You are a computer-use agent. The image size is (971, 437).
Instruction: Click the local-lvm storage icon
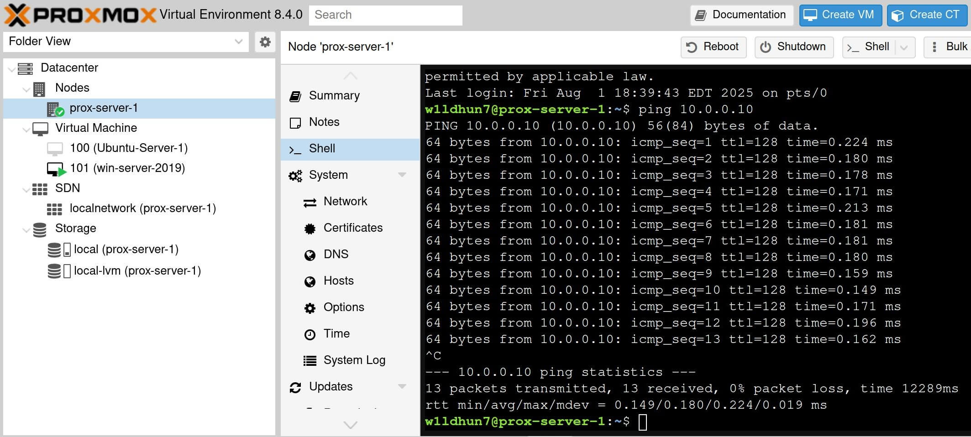[x=59, y=271]
